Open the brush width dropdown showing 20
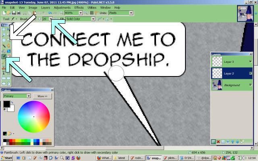The width and height of the screenshot is (258, 161). pyautogui.click(x=50, y=19)
